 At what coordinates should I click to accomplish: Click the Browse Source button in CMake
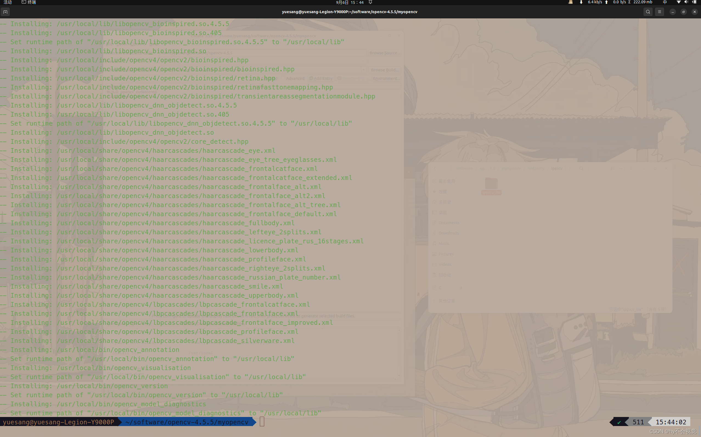(385, 53)
